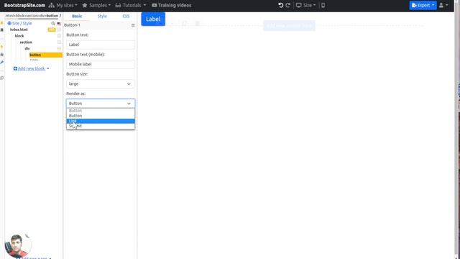Open the Tutorials dropdown menu
Image resolution: width=460 pixels, height=259 pixels.
pyautogui.click(x=131, y=5)
